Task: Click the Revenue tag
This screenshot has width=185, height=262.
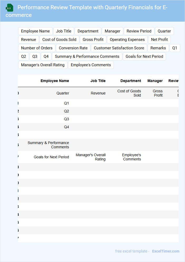Action: (28, 40)
